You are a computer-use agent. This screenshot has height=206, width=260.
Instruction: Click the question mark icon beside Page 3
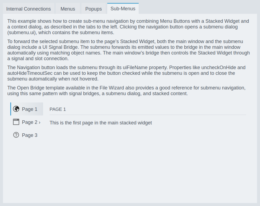(16, 135)
